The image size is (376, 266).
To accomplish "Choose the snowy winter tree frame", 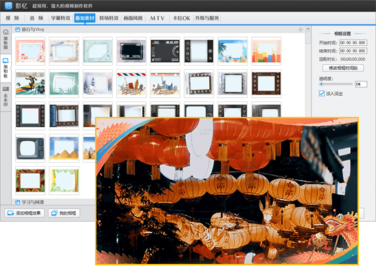I will click(98, 83).
